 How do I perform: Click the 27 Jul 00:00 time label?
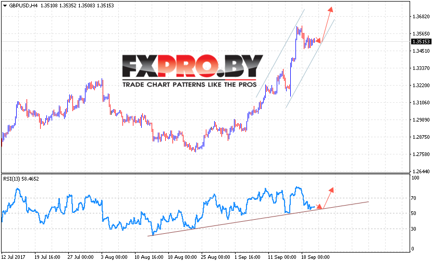click(x=80, y=257)
